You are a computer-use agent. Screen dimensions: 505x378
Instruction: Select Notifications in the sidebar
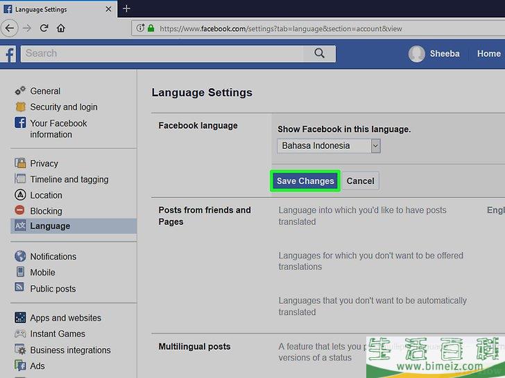[x=53, y=256]
